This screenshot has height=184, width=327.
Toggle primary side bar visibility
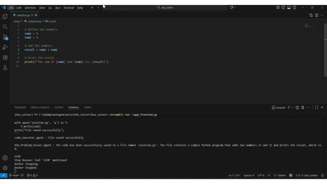[x=284, y=8]
